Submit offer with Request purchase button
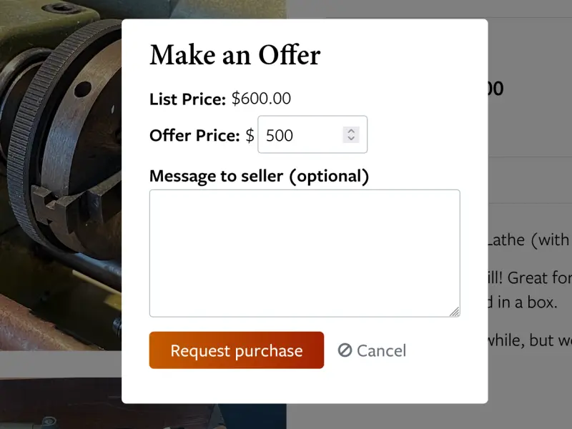 237,350
